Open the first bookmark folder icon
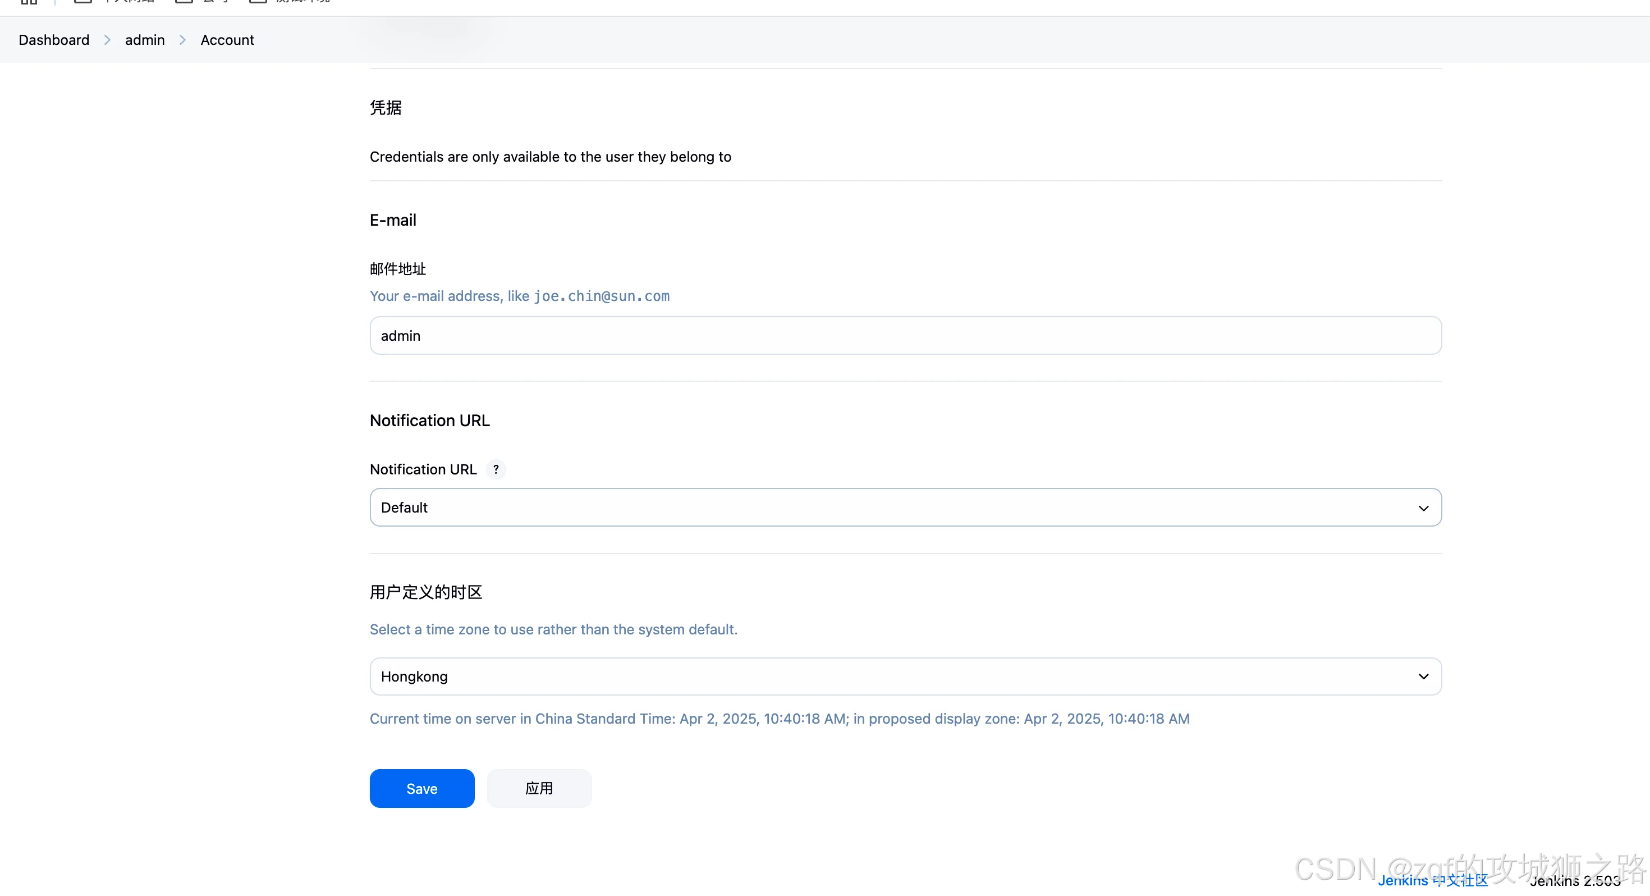Screen dimensions: 1650x896 [83, 2]
